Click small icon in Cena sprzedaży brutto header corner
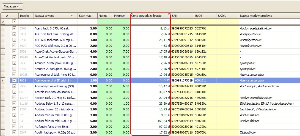 pos(168,14)
